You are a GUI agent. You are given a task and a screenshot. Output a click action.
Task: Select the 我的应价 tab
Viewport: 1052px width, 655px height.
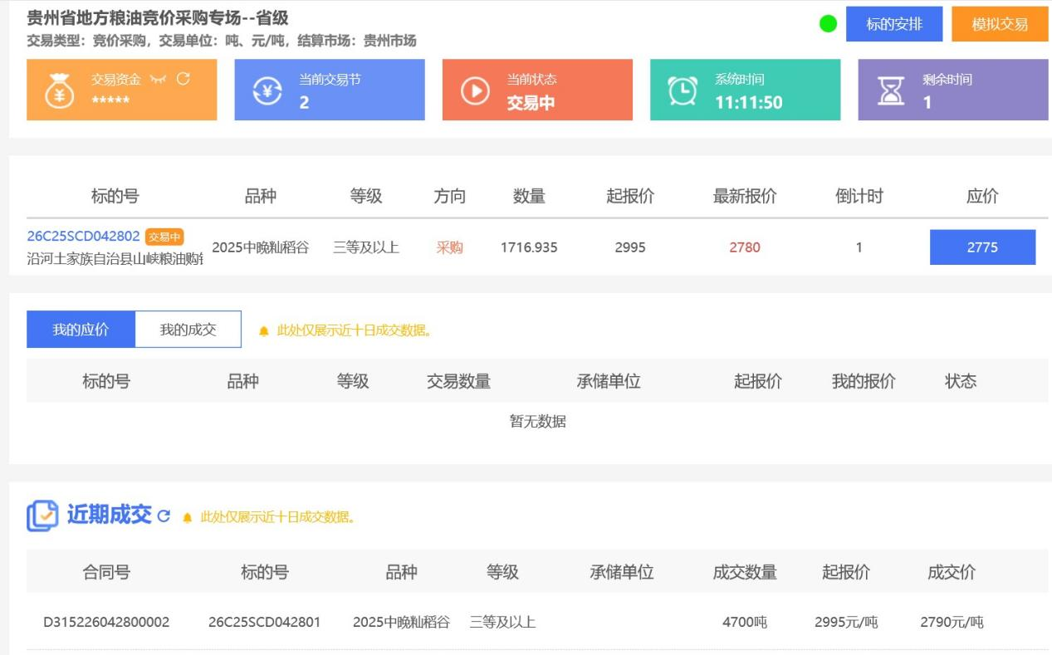tap(81, 330)
